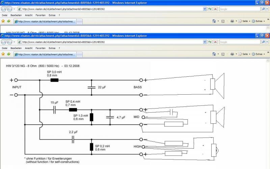Expand the Print options arrow in the lower window

[236, 54]
